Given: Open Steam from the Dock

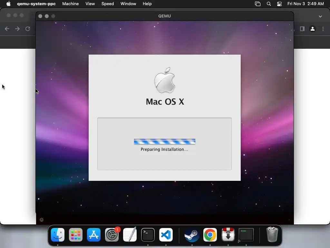Looking at the screenshot, I should click(x=192, y=235).
